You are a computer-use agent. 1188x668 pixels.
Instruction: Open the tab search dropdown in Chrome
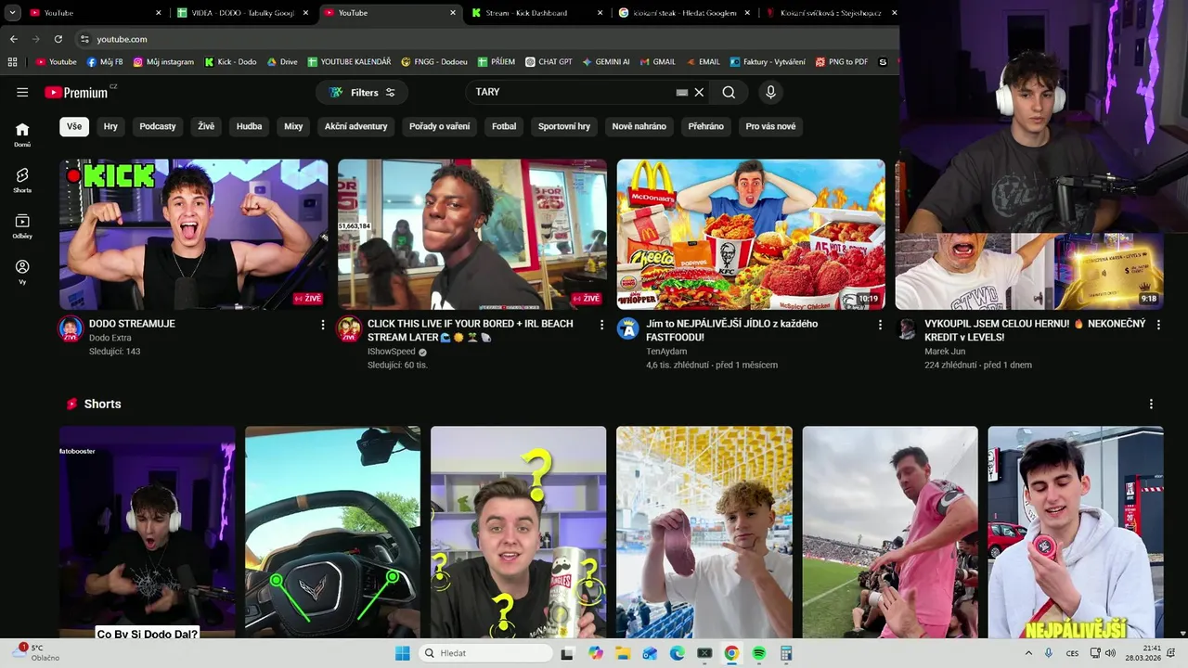tap(13, 13)
